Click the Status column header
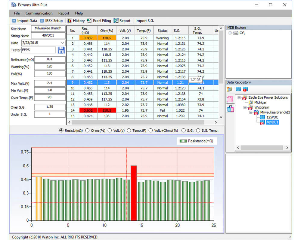Screen dimensions: 301x240 click(163, 30)
